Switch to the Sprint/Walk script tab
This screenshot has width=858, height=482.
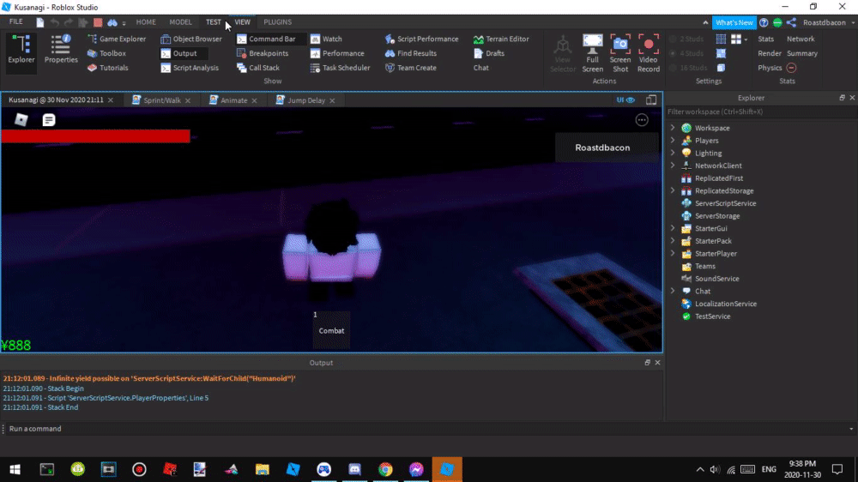[x=161, y=100]
